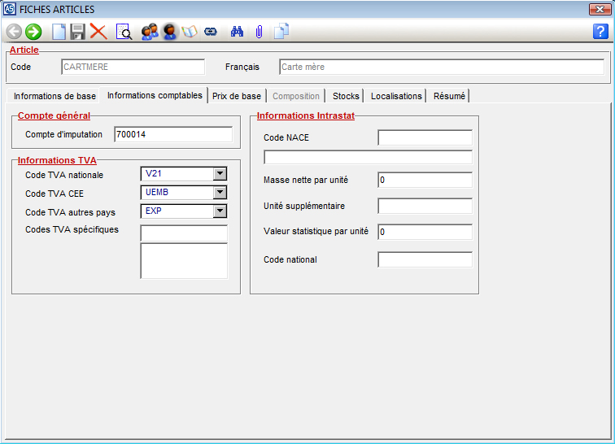
Task: Click the chain link icon
Action: click(211, 32)
